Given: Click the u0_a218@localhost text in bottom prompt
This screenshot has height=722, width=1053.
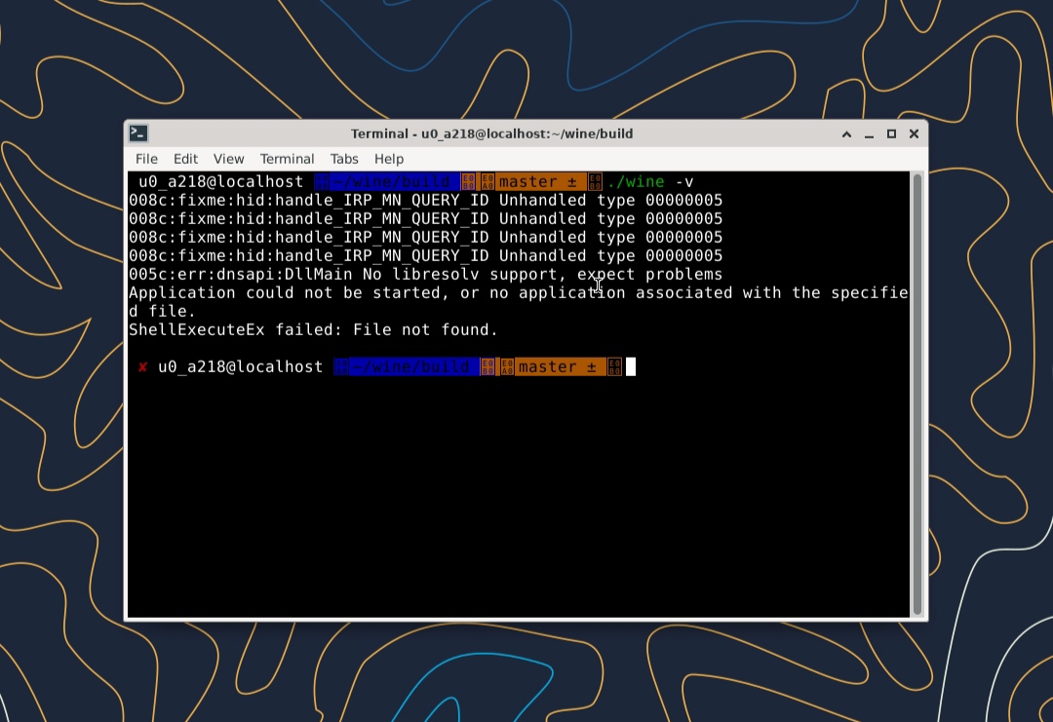Looking at the screenshot, I should (x=241, y=367).
